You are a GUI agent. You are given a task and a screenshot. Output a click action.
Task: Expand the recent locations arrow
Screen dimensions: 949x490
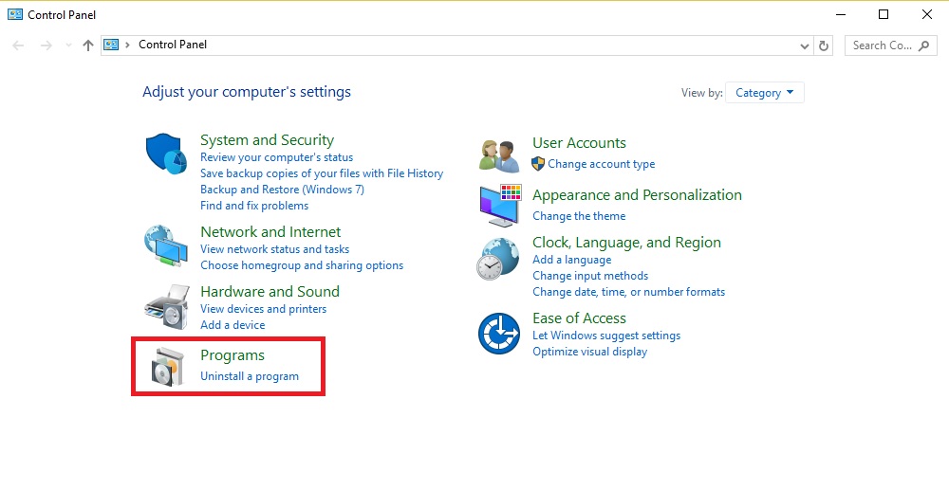point(68,45)
